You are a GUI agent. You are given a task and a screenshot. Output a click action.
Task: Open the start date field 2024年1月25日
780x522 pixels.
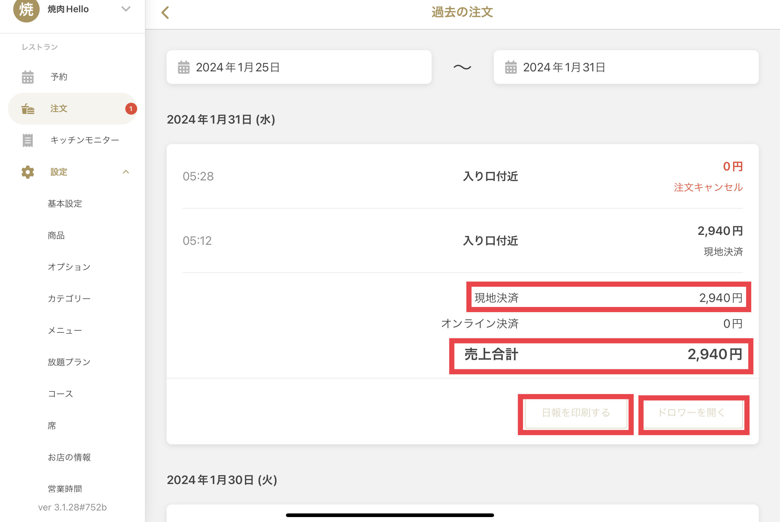pyautogui.click(x=299, y=67)
